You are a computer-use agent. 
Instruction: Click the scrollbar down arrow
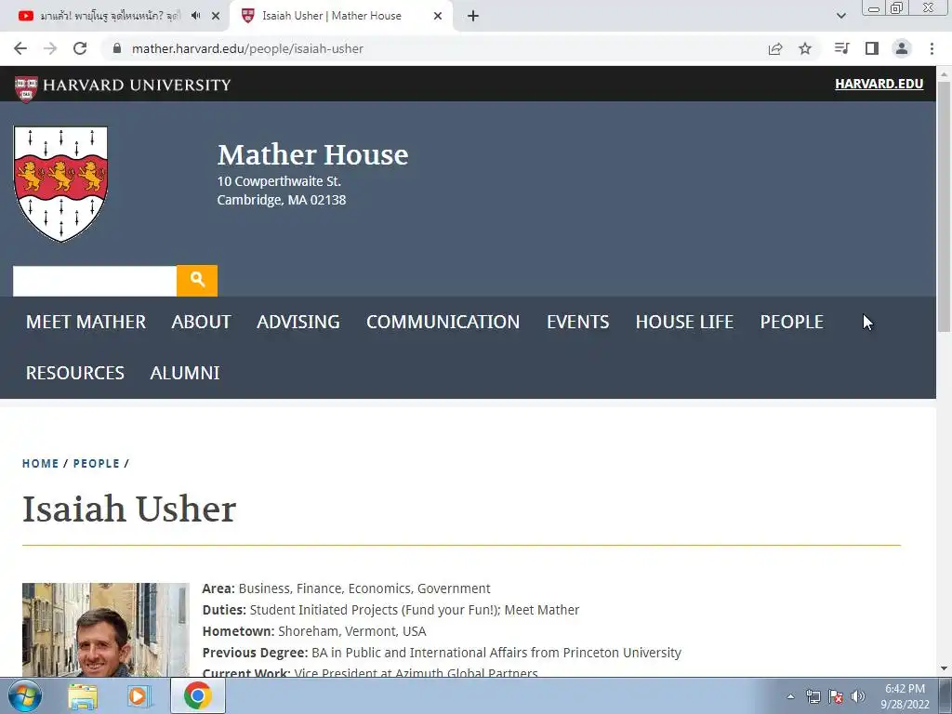click(x=944, y=668)
